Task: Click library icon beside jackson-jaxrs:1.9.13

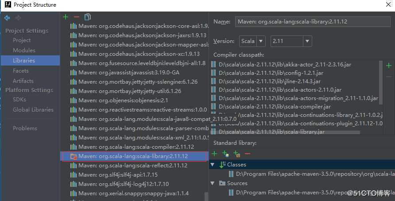Action: (x=74, y=35)
